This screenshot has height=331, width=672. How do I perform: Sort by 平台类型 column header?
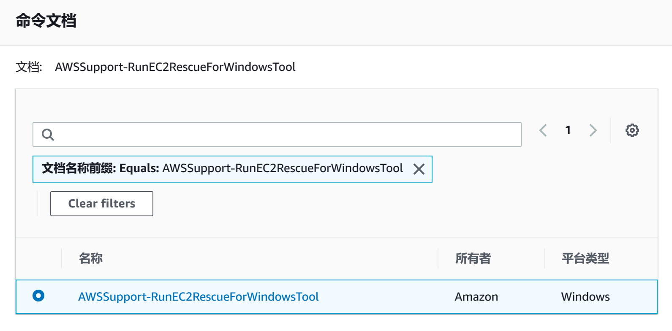[x=585, y=258]
